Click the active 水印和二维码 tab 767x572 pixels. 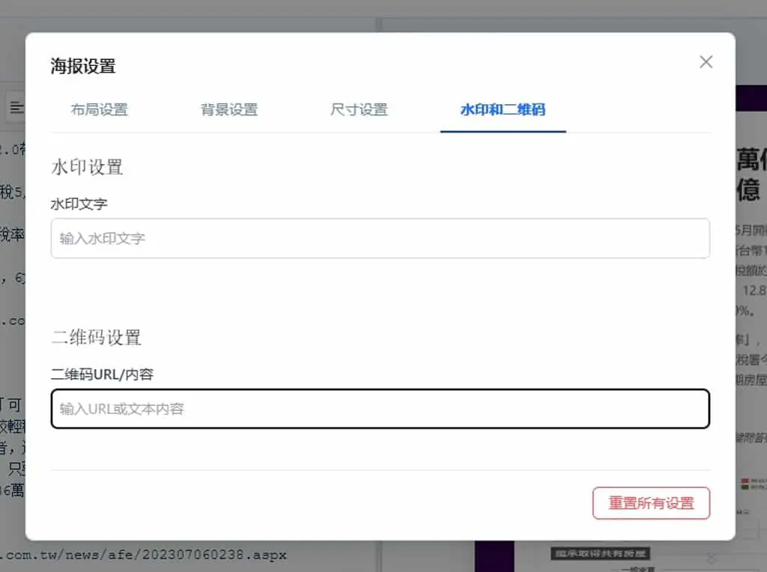tap(503, 109)
